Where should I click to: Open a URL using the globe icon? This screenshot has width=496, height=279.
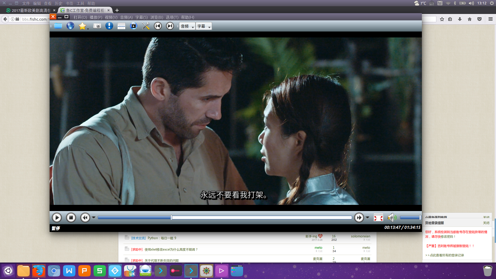70,26
